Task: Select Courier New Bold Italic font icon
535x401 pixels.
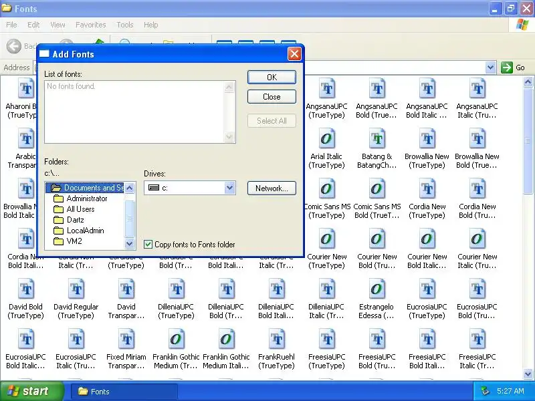Action: [x=427, y=239]
